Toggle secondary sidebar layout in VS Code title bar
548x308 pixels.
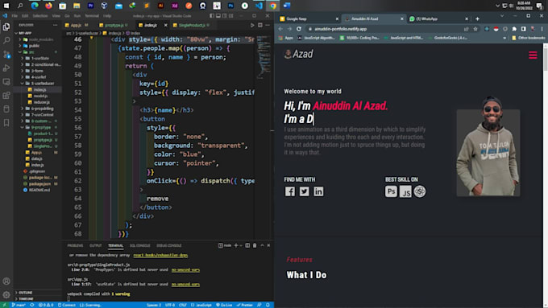pos(224,16)
